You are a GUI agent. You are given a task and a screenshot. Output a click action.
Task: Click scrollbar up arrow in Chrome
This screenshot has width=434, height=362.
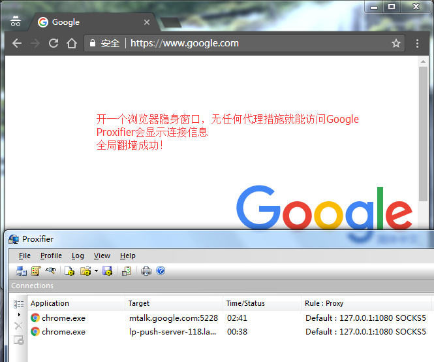click(x=423, y=61)
